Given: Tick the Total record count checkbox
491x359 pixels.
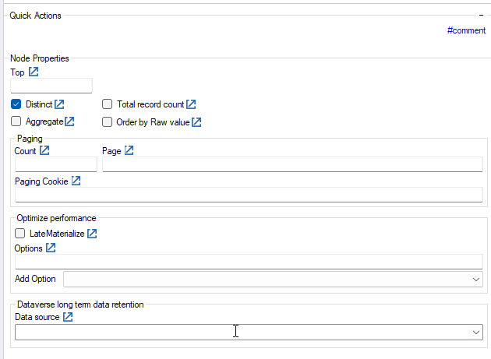Looking at the screenshot, I should pos(108,104).
